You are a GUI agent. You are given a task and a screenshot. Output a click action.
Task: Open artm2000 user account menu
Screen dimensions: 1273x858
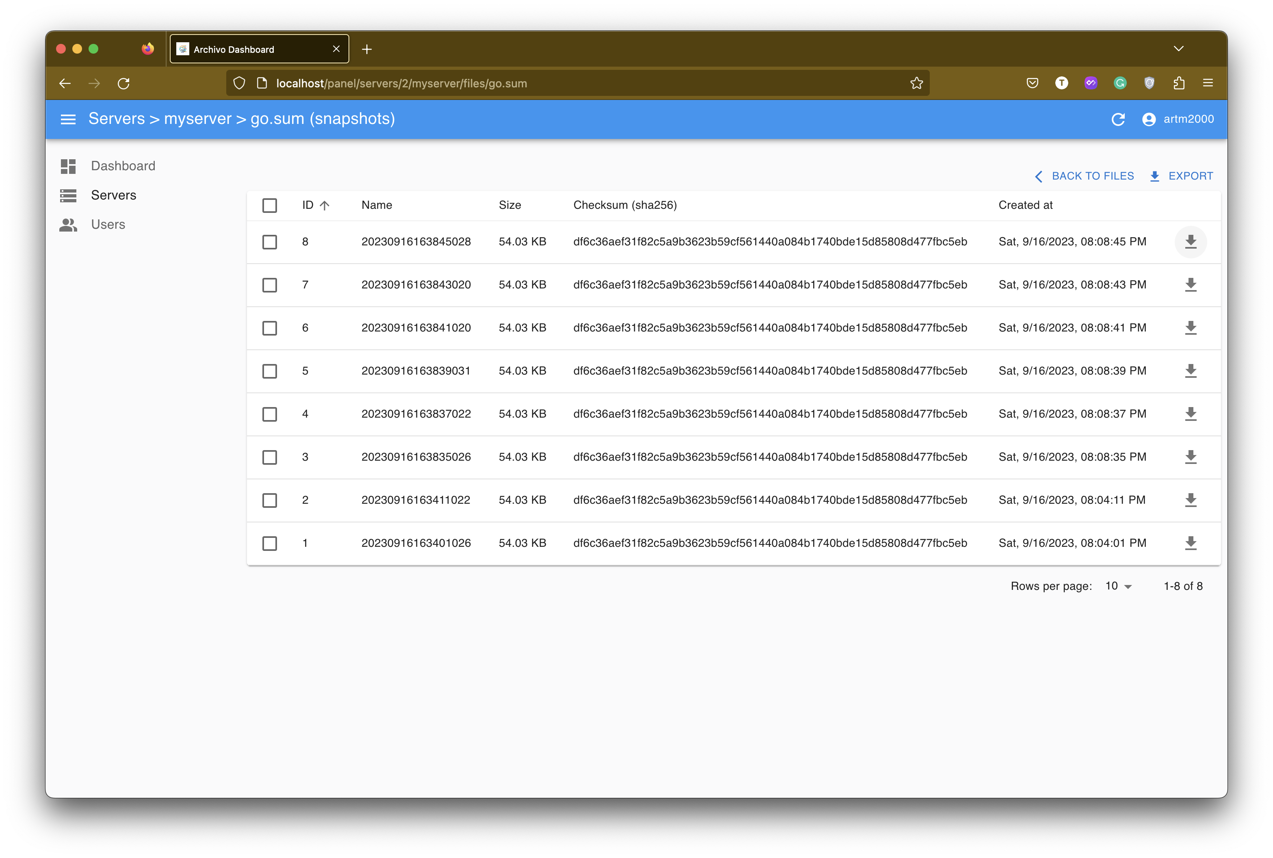1178,119
